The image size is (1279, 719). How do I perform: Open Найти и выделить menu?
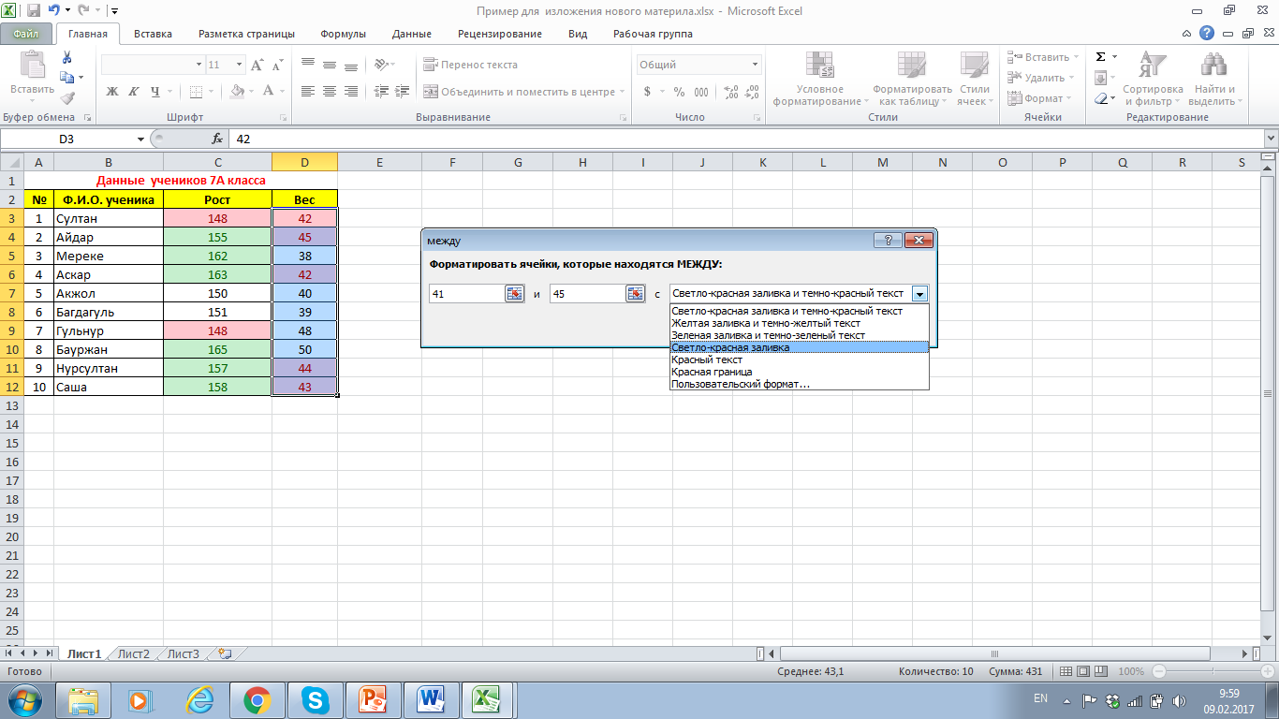[1214, 79]
